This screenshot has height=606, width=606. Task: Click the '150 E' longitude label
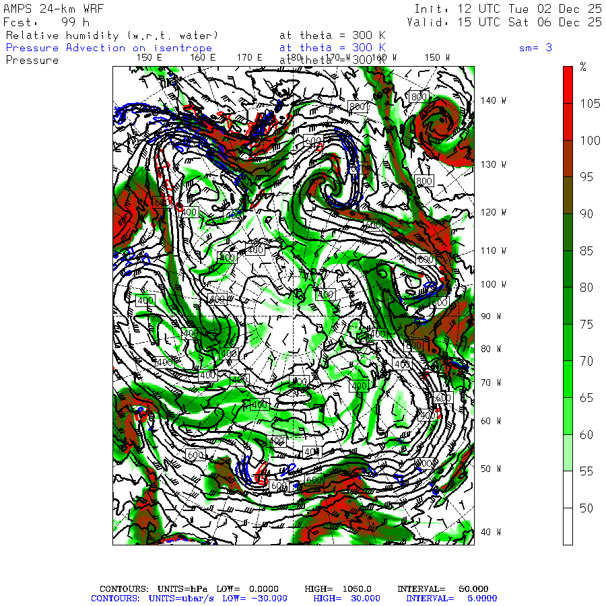149,58
